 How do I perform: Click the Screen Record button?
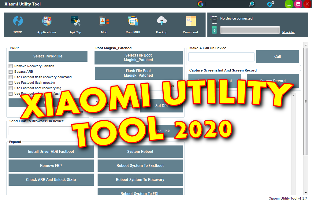pos(273,81)
